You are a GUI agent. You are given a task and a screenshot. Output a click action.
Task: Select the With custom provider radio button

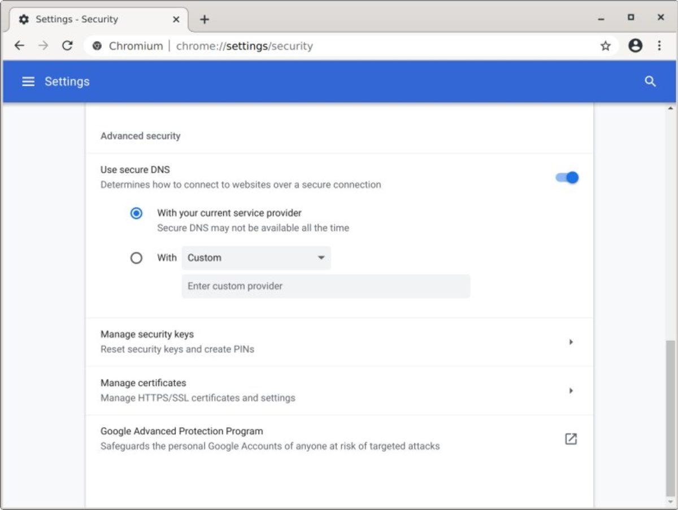[x=136, y=258]
